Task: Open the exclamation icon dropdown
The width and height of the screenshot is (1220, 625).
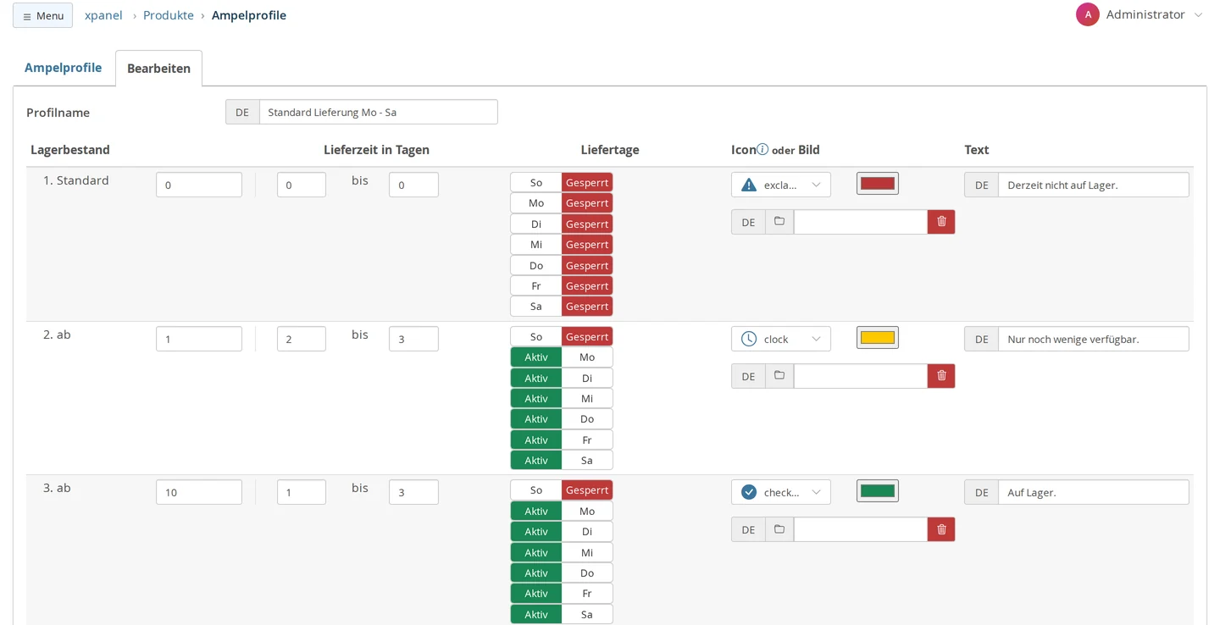Action: pos(781,185)
